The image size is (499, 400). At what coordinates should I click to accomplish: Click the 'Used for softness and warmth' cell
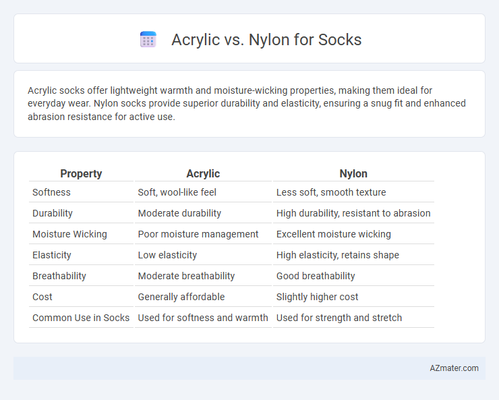(x=203, y=318)
